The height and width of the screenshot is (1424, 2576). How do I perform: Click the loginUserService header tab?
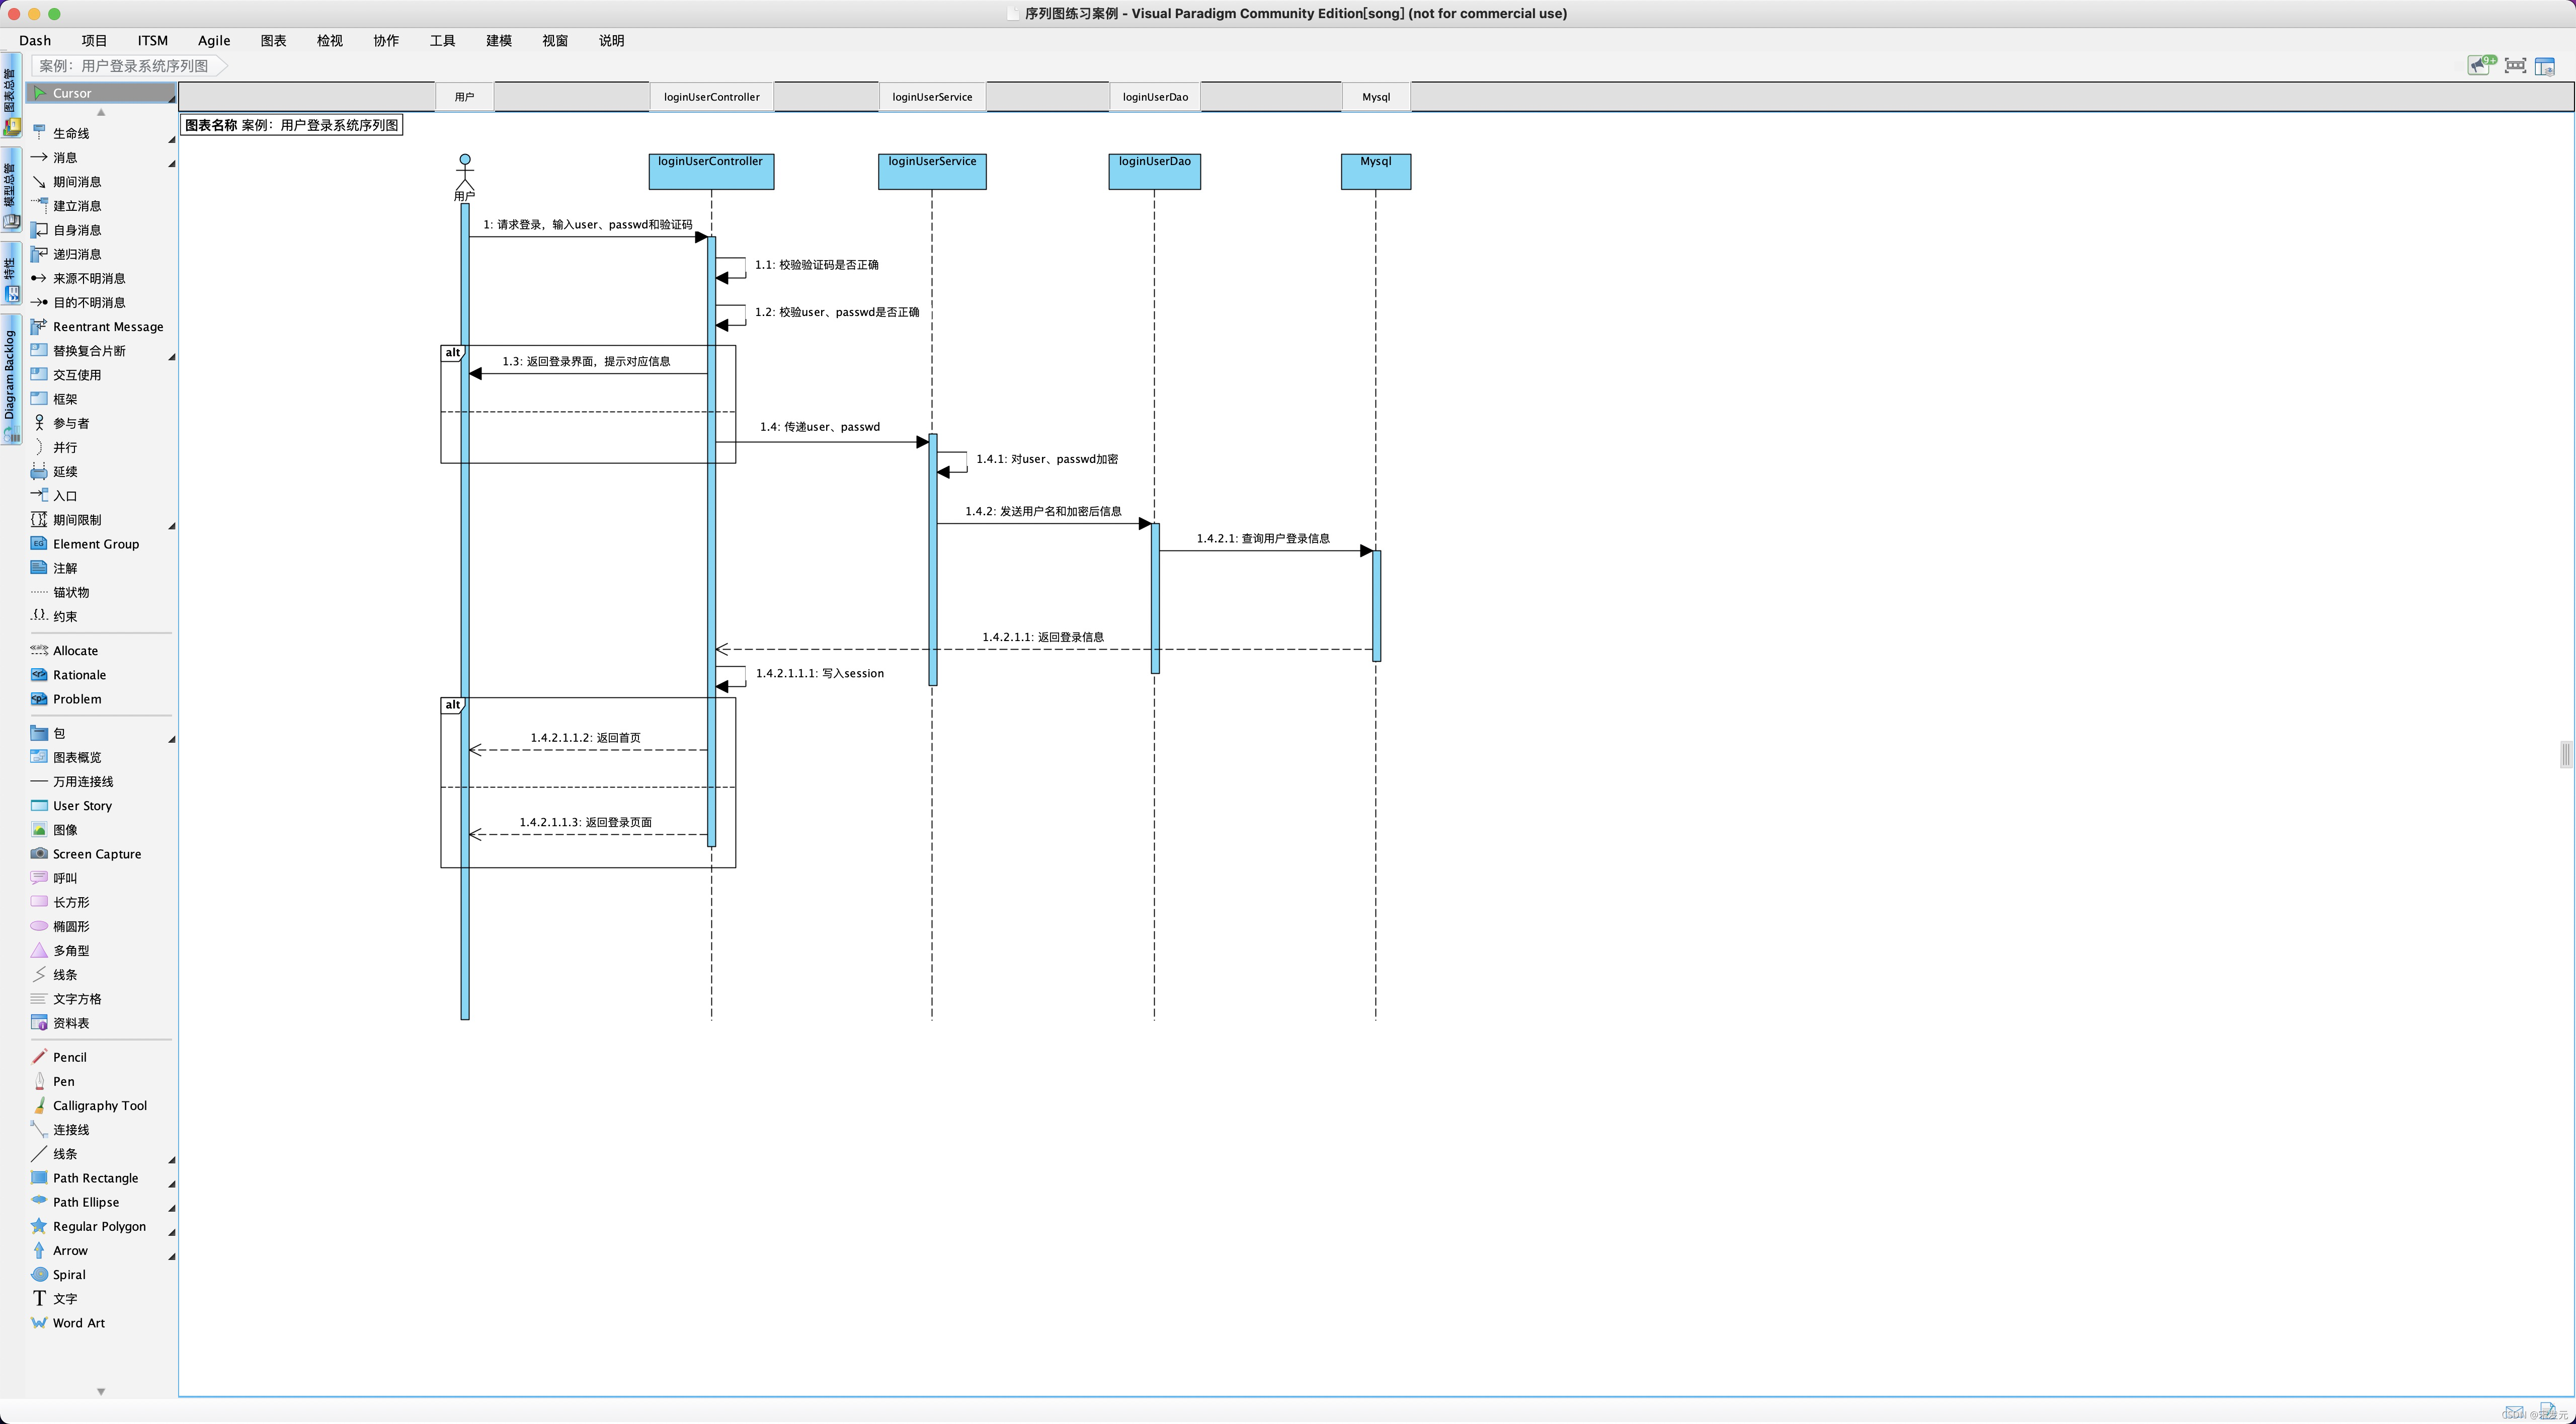click(x=932, y=97)
